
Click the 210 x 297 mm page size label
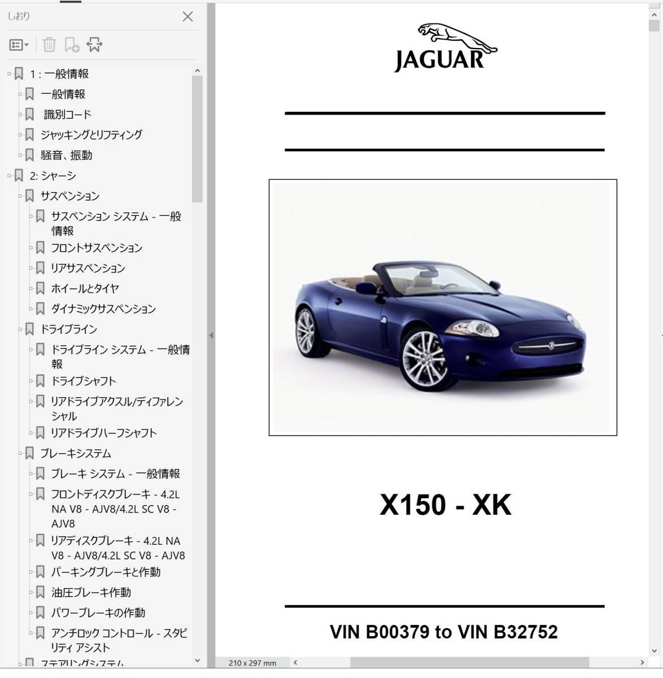(x=252, y=663)
